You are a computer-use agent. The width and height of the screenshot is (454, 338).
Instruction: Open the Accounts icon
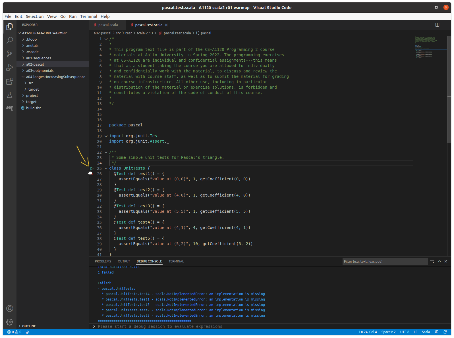pyautogui.click(x=10, y=308)
